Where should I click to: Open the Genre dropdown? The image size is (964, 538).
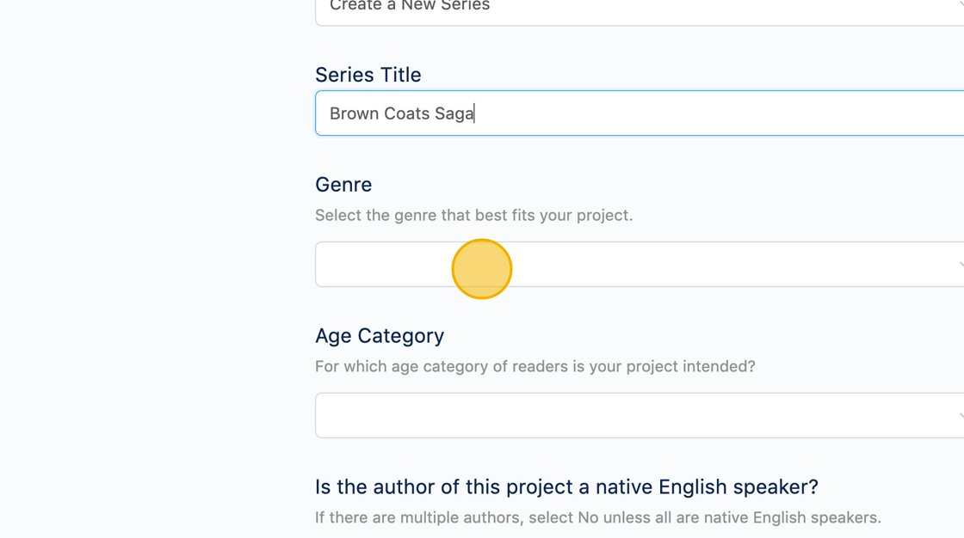coord(639,264)
